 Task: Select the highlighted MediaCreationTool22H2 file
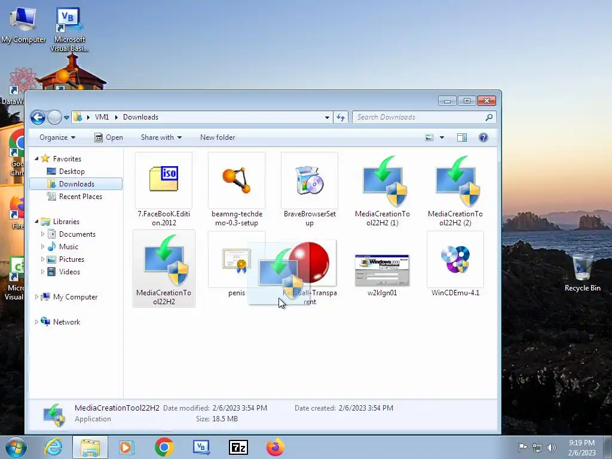164,268
